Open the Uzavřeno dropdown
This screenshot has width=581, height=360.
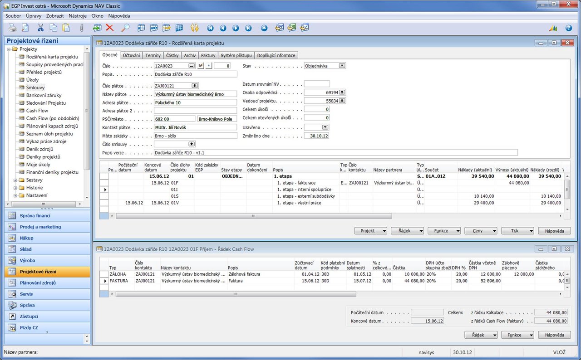[325, 127]
